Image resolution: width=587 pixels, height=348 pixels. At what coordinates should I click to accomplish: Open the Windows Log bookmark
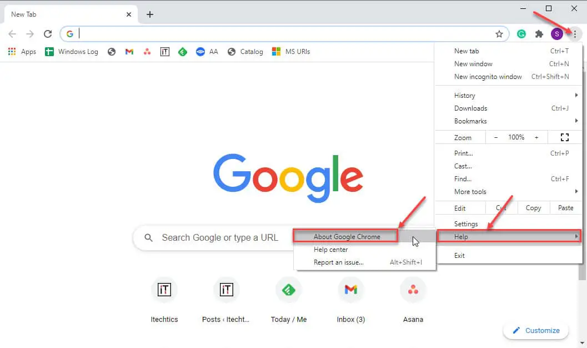72,52
